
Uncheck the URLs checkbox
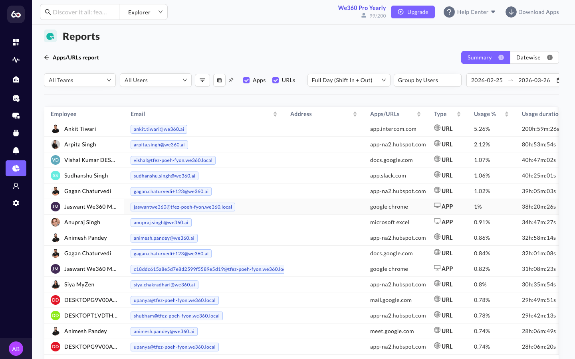tap(276, 80)
